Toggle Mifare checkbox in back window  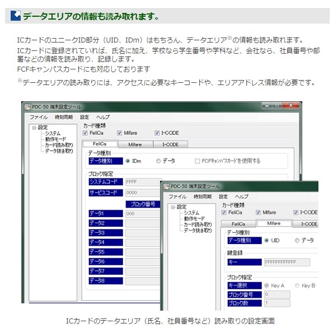click(x=119, y=133)
